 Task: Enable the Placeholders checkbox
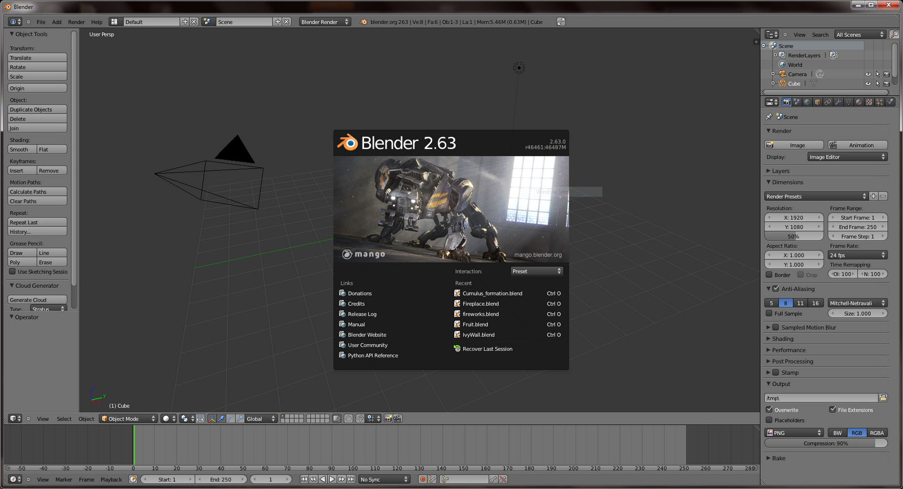tap(769, 420)
